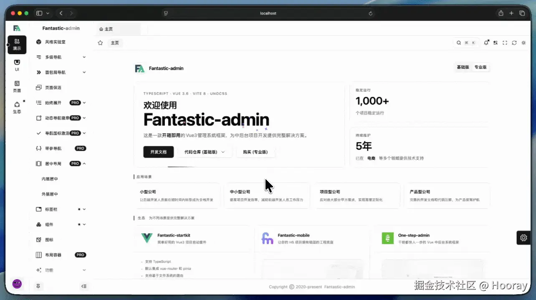Click the 5年 持续维护 statistic
536x300 pixels.
pyautogui.click(x=419, y=147)
